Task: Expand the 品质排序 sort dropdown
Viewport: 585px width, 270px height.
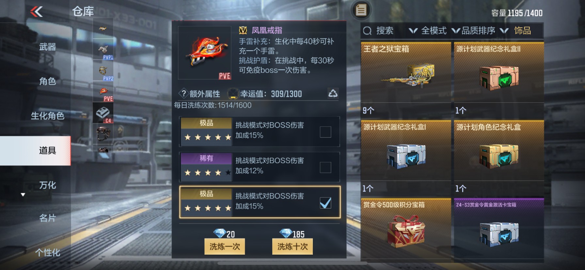Action: 473,31
